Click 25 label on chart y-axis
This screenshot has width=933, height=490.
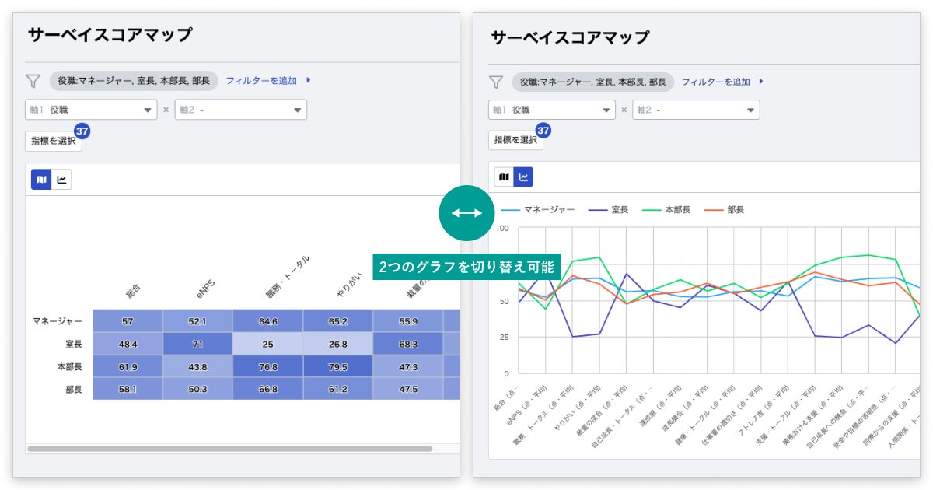point(504,337)
